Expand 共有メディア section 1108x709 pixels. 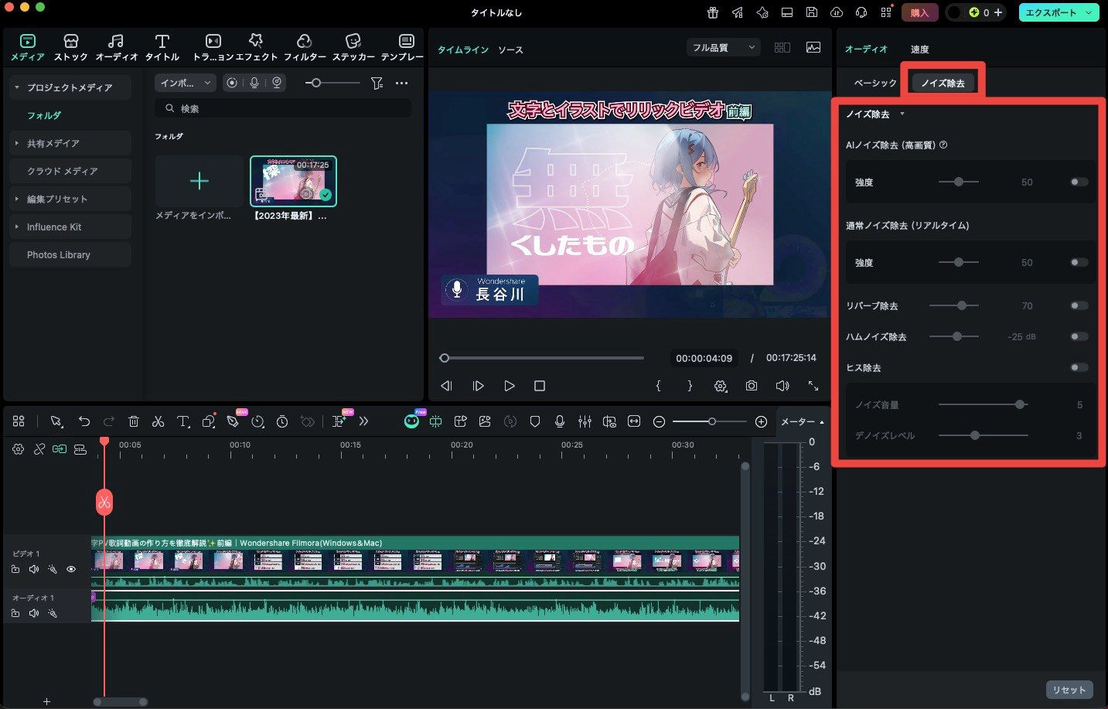17,143
